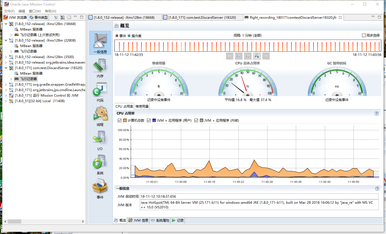Click the JVM 版本 value field
The height and width of the screenshot is (234, 386).
click(x=259, y=205)
